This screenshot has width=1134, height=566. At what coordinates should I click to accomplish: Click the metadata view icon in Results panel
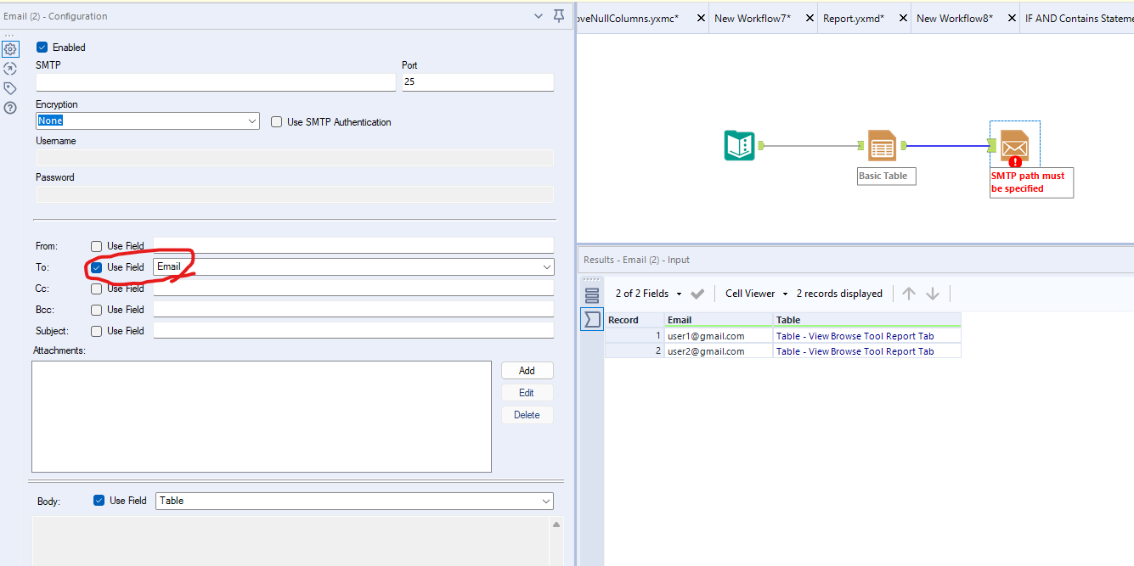coord(591,294)
